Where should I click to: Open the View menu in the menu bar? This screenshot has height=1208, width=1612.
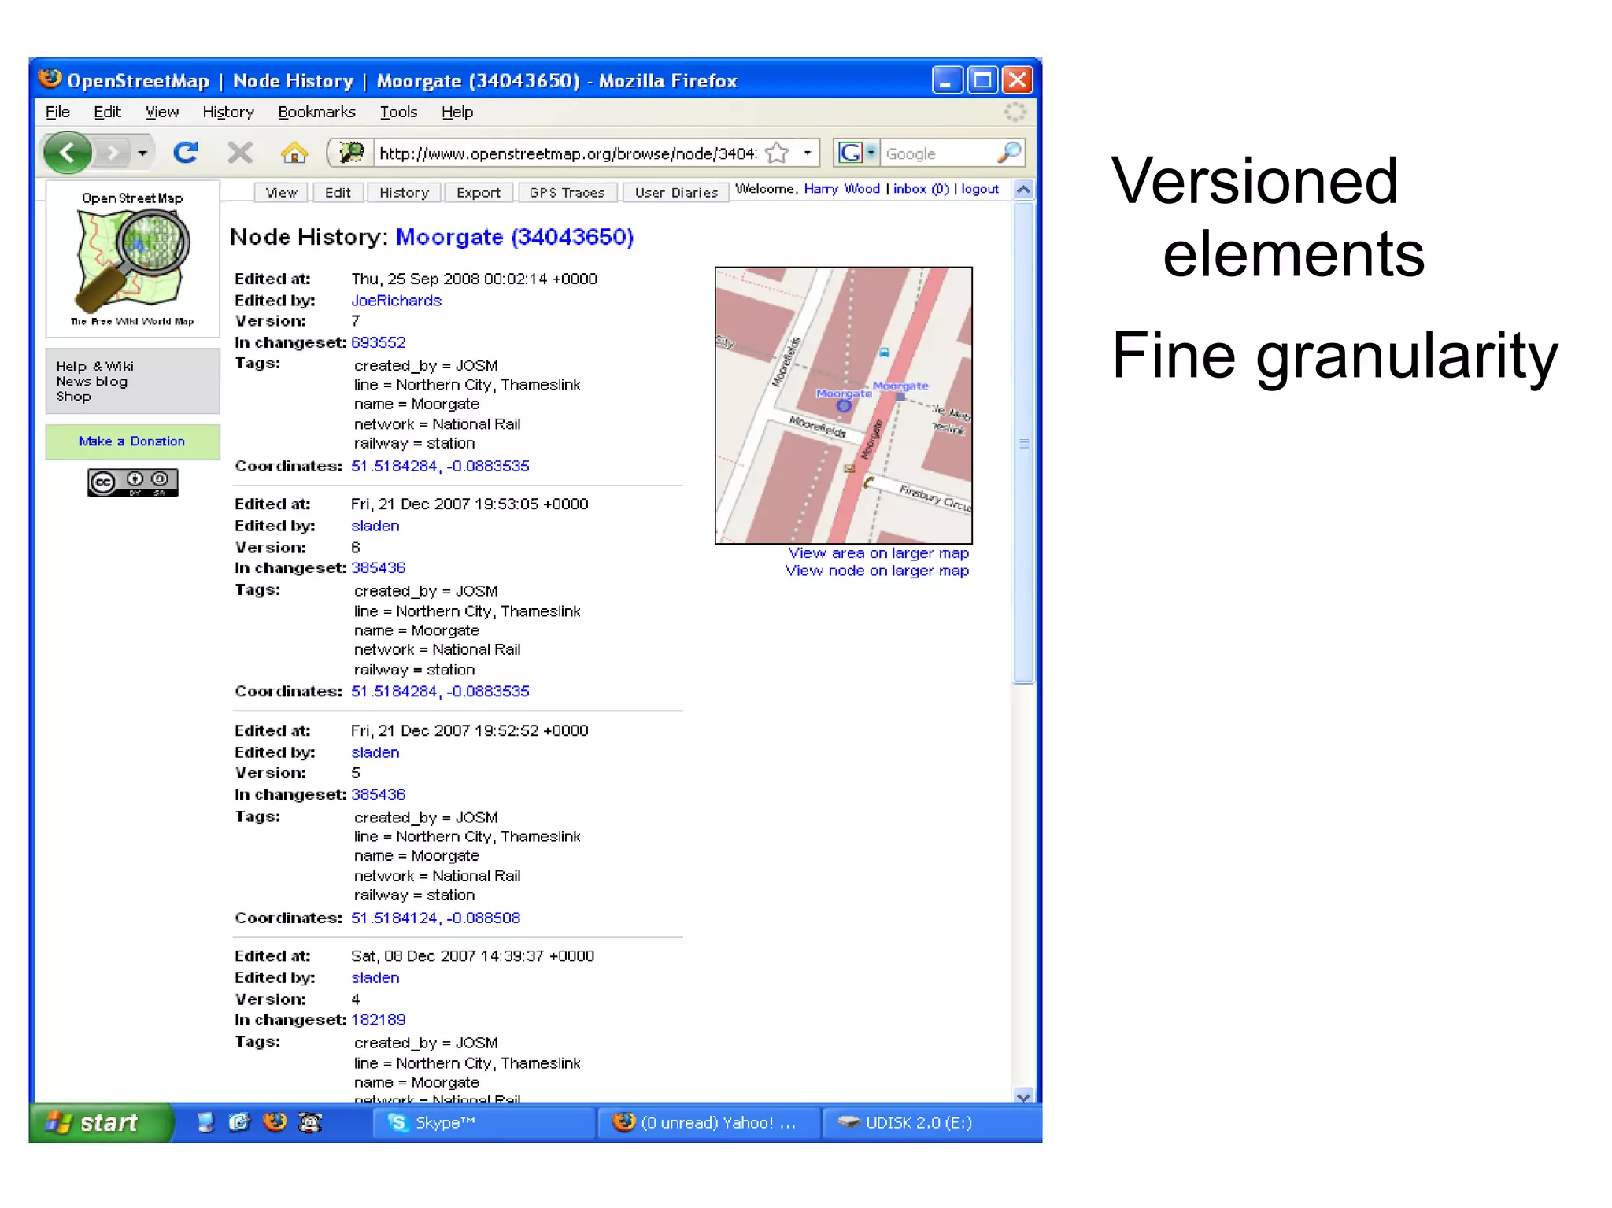tap(162, 112)
